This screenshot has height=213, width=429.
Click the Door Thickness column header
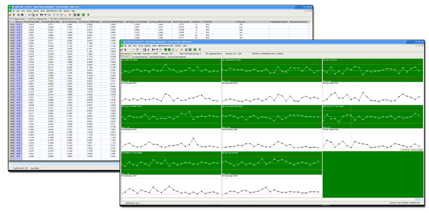(69, 21)
